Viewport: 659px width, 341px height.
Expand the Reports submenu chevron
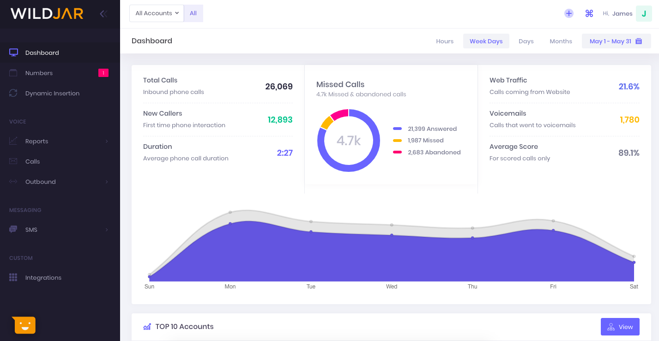(x=107, y=141)
